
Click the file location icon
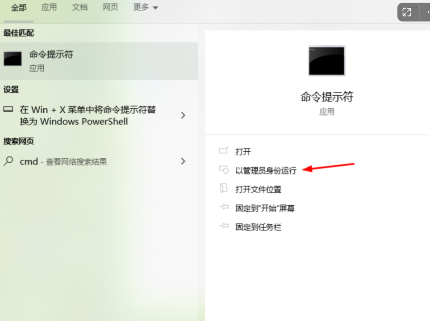(224, 188)
